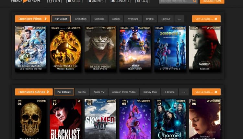Filter series by Disney Plus
This screenshot has width=243, height=139.
coord(150,92)
